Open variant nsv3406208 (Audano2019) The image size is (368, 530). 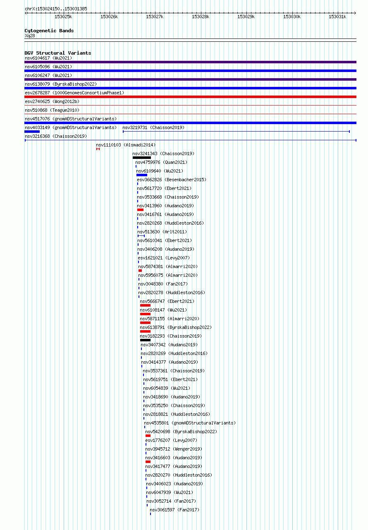pyautogui.click(x=166, y=249)
